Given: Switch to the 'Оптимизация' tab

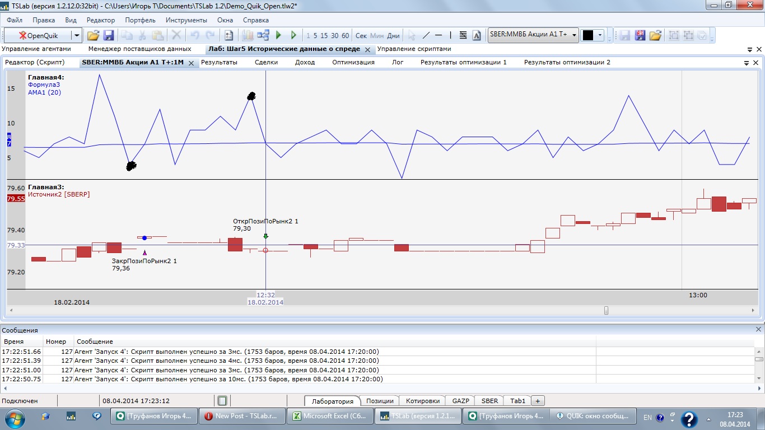Looking at the screenshot, I should pyautogui.click(x=353, y=62).
